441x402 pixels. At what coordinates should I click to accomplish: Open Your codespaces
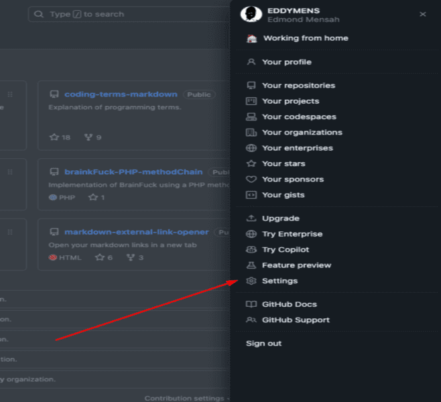299,117
